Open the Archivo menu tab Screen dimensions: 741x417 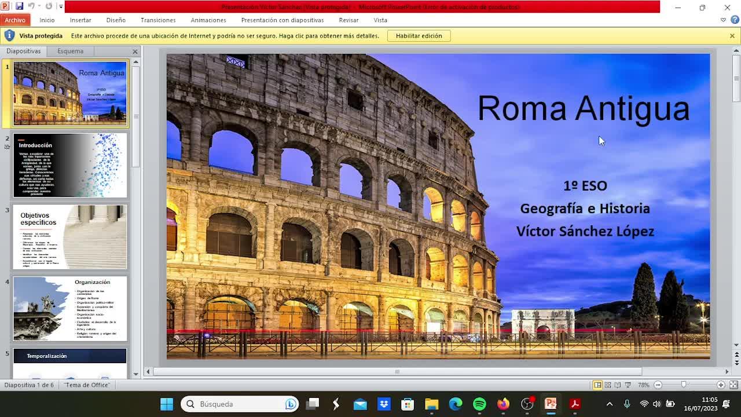click(15, 20)
